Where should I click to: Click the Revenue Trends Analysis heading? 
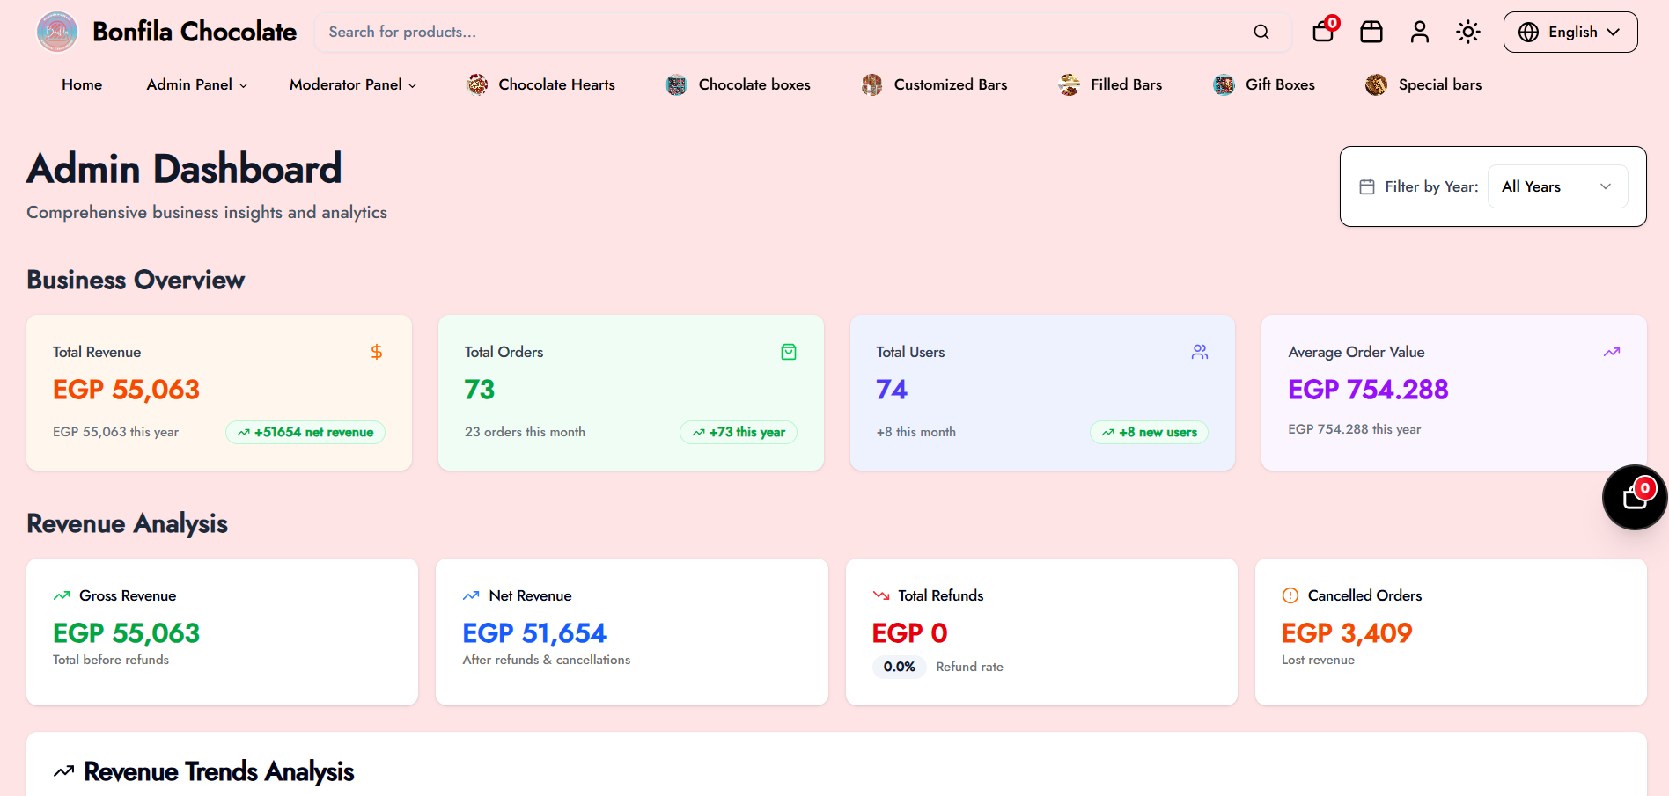(219, 771)
